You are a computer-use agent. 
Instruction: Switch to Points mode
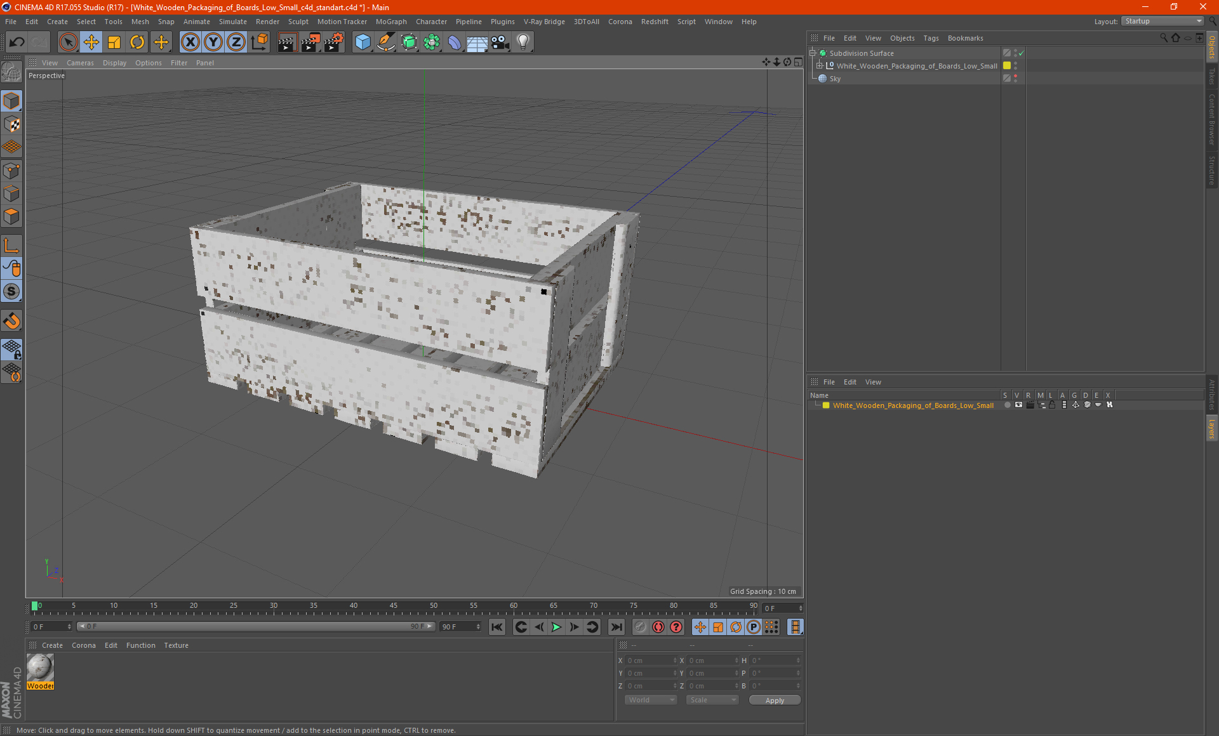pos(11,171)
